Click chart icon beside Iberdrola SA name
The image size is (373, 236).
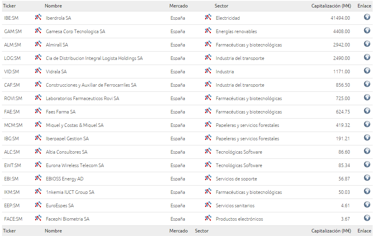pos(38,17)
